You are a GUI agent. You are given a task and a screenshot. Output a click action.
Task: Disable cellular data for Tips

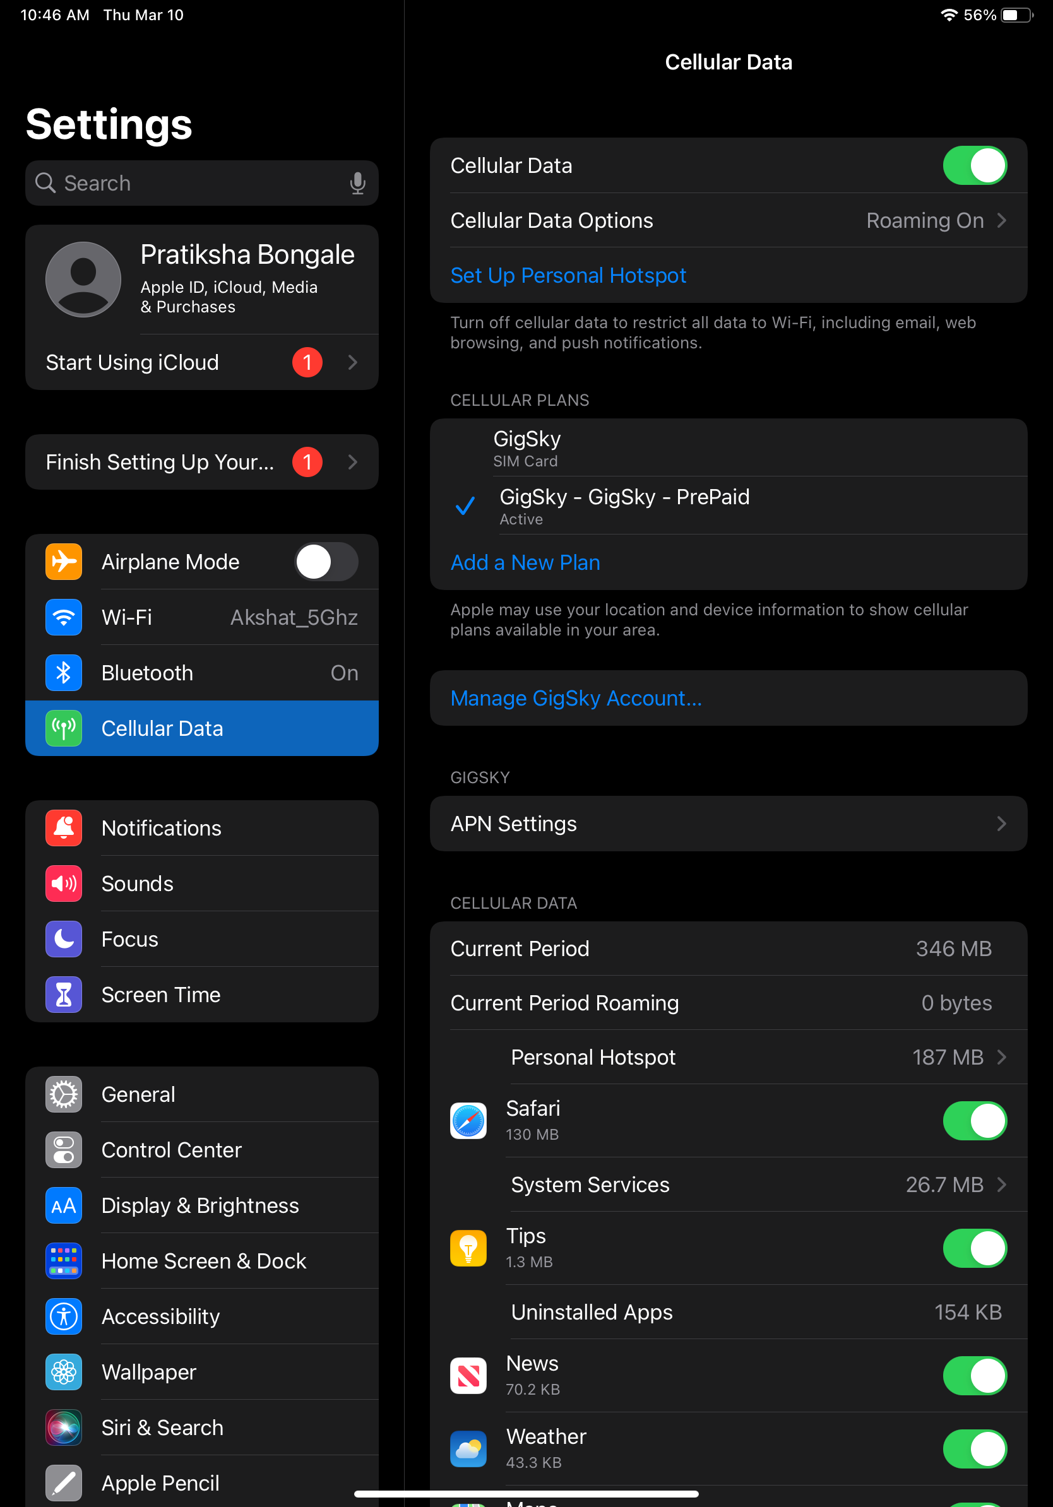[x=975, y=1248]
